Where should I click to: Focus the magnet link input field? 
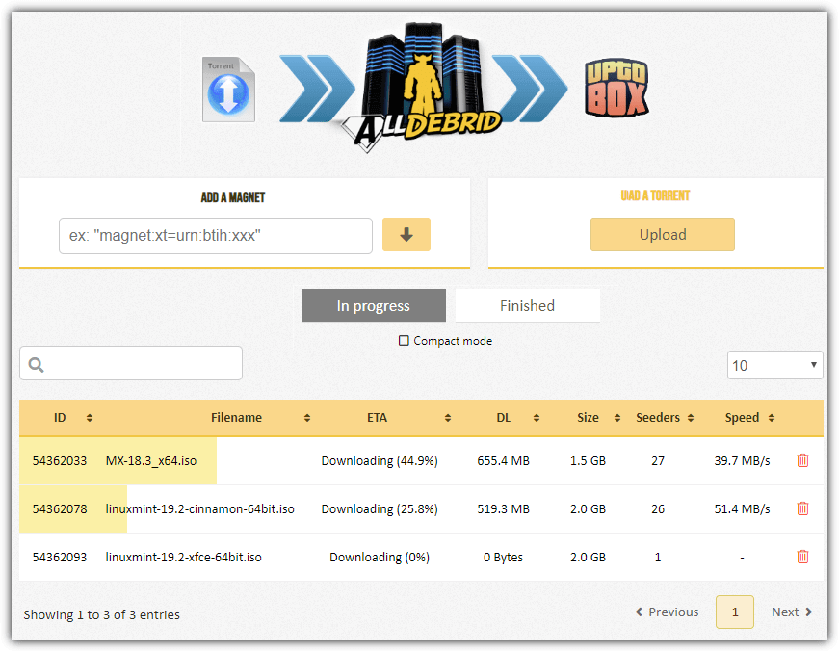tap(216, 235)
